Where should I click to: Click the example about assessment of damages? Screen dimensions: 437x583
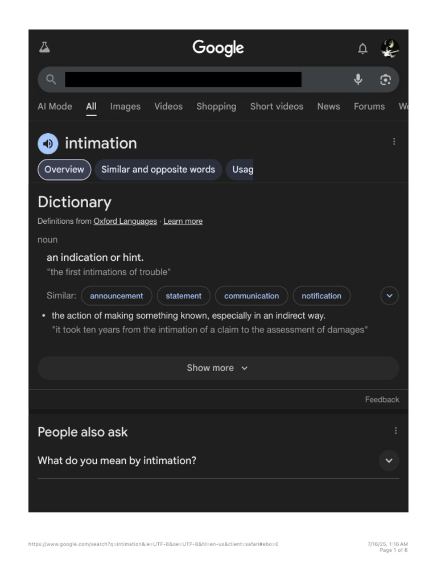pyautogui.click(x=210, y=330)
